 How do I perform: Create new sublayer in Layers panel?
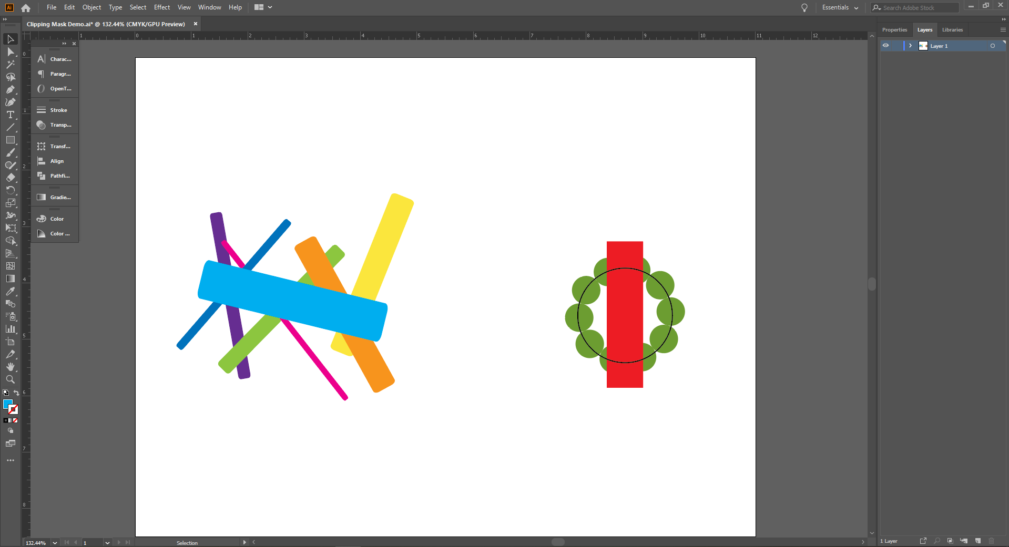pyautogui.click(x=964, y=541)
